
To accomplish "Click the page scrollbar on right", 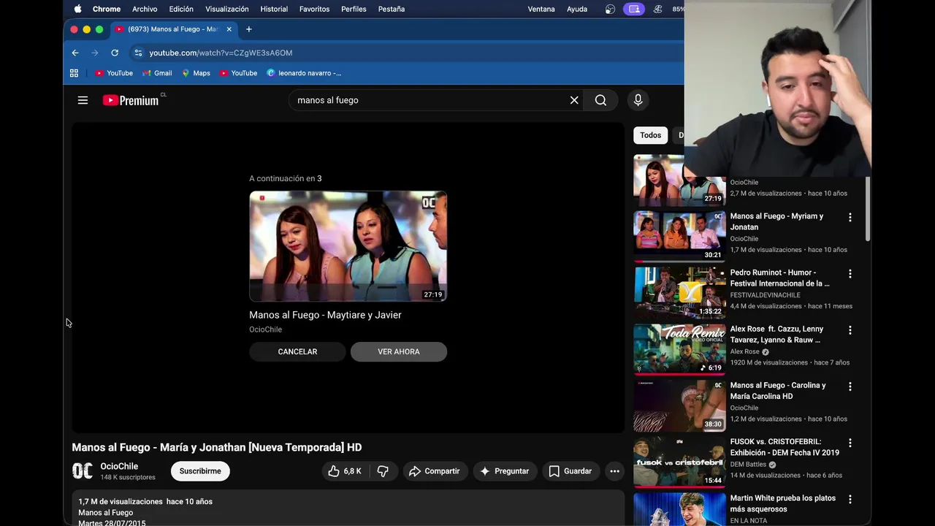I will [x=868, y=208].
